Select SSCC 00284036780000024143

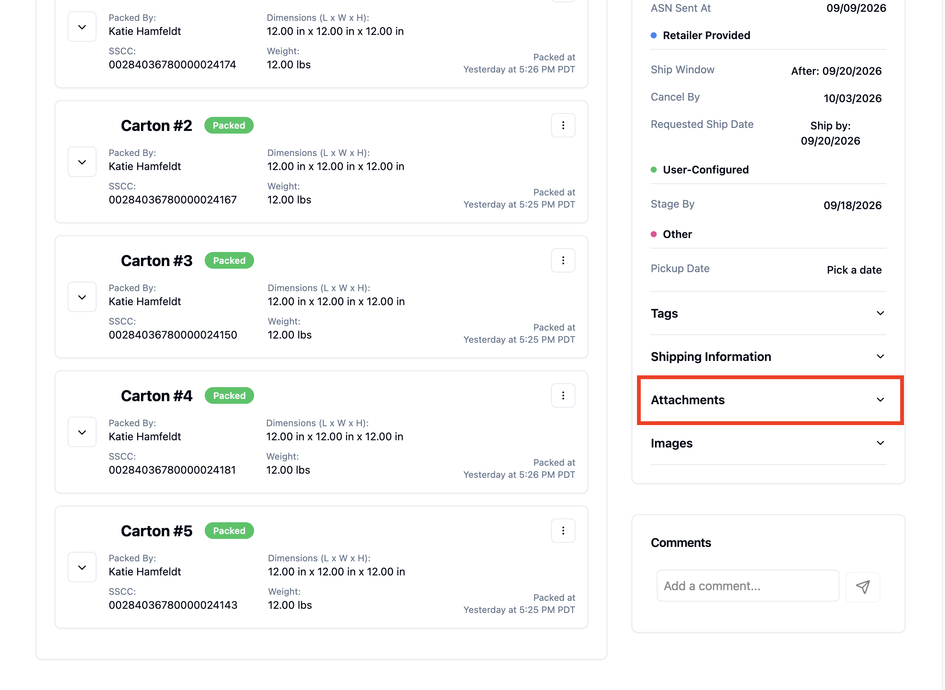click(x=173, y=605)
